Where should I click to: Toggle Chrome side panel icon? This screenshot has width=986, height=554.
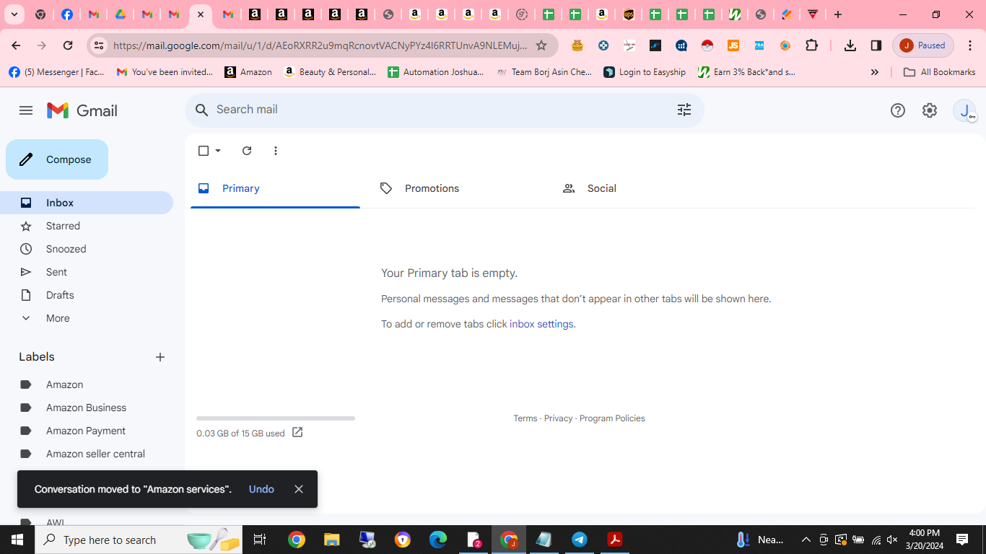tap(876, 45)
